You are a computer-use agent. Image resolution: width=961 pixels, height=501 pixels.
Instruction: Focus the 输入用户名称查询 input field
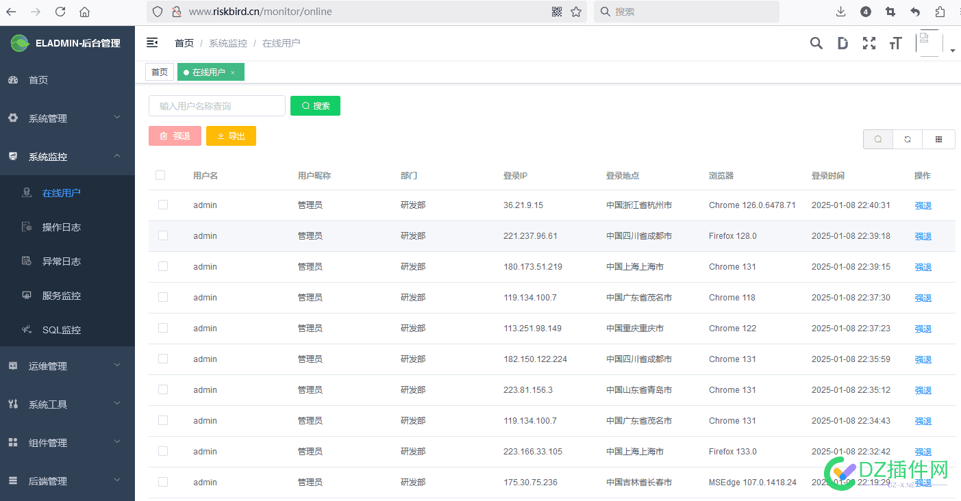pos(217,105)
